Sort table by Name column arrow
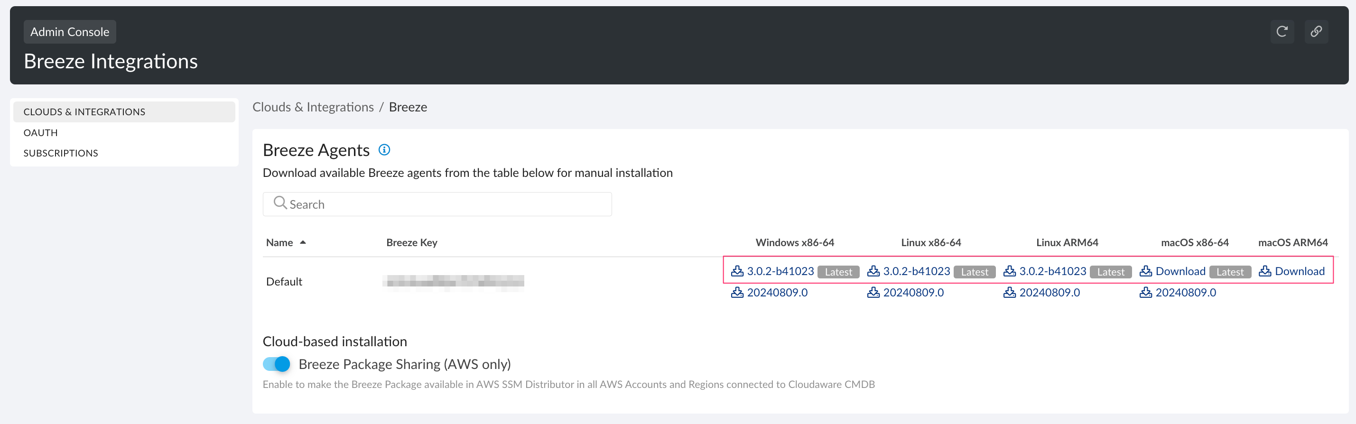 303,242
